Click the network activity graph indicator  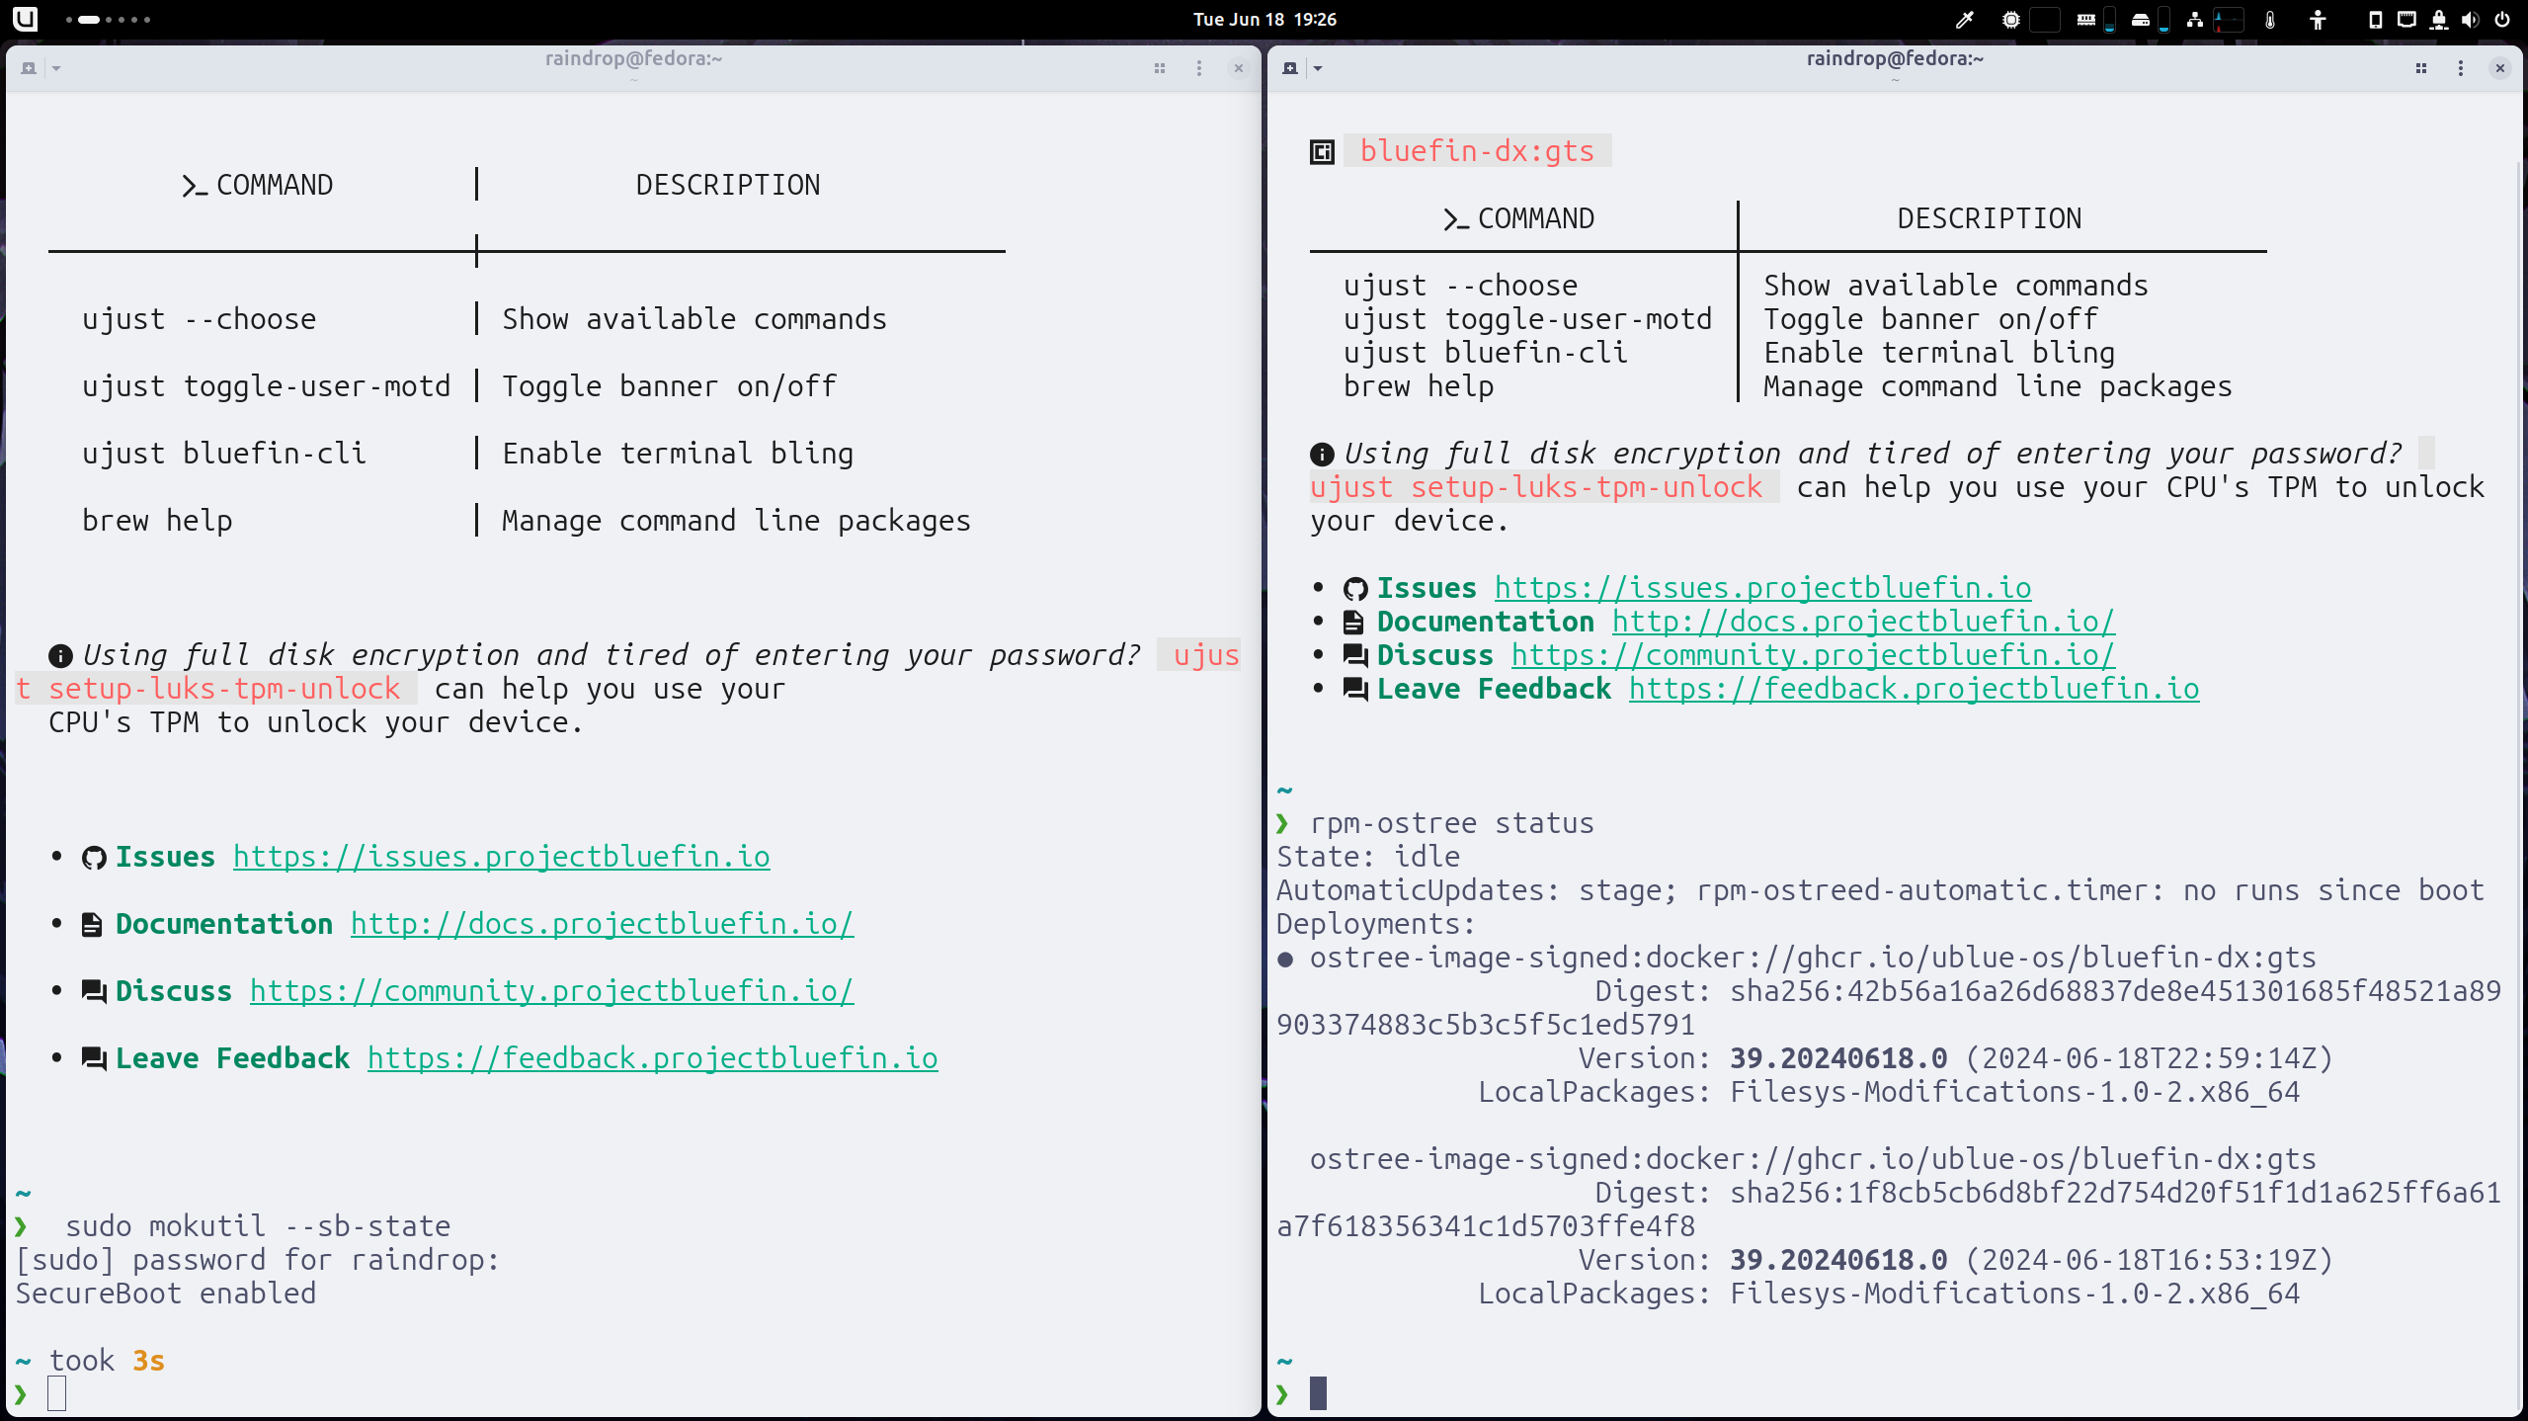[2229, 20]
